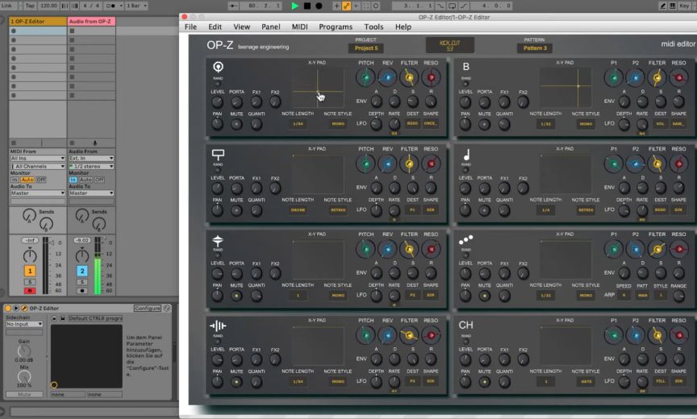This screenshot has width=697, height=419.
Task: Click the device activator on OP-Z Editor device
Action: [6, 309]
